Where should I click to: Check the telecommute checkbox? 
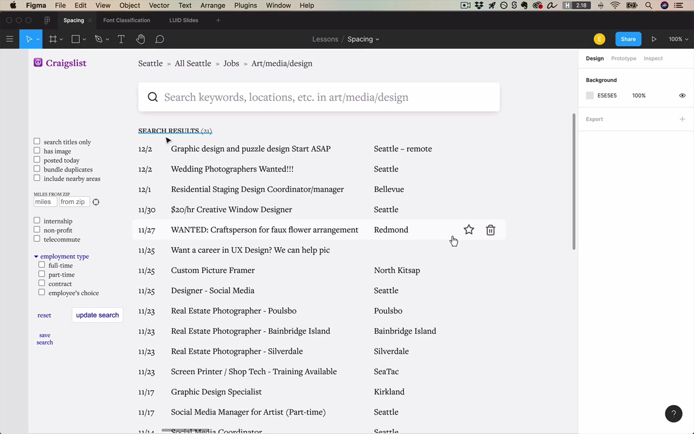[37, 239]
